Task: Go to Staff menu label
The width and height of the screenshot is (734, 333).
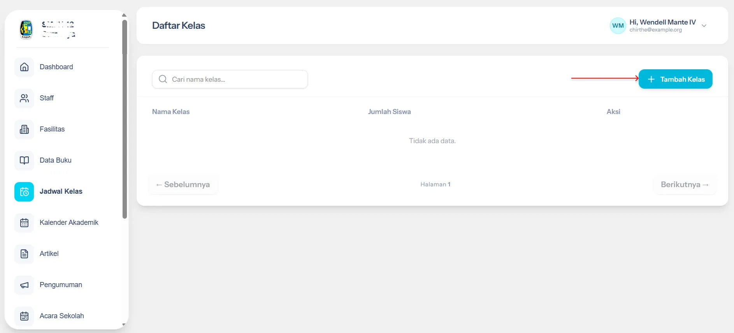Action: tap(47, 98)
